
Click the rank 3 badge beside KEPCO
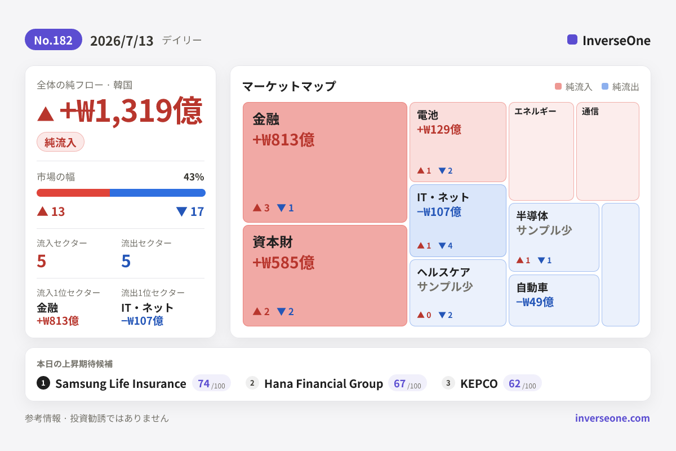[x=448, y=383]
